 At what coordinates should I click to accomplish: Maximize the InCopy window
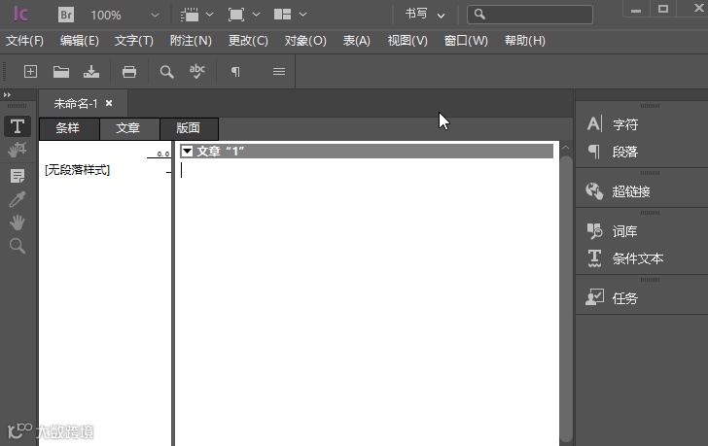point(663,9)
